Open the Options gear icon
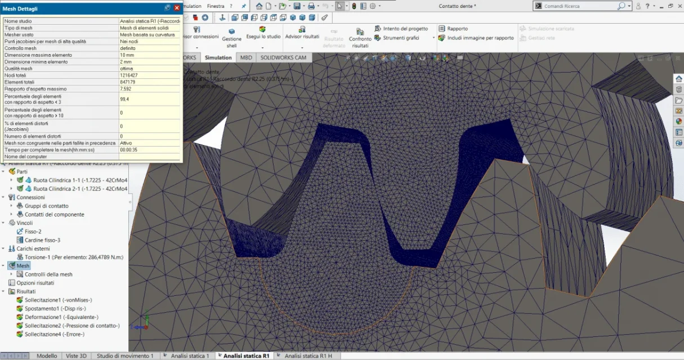 pyautogui.click(x=372, y=6)
